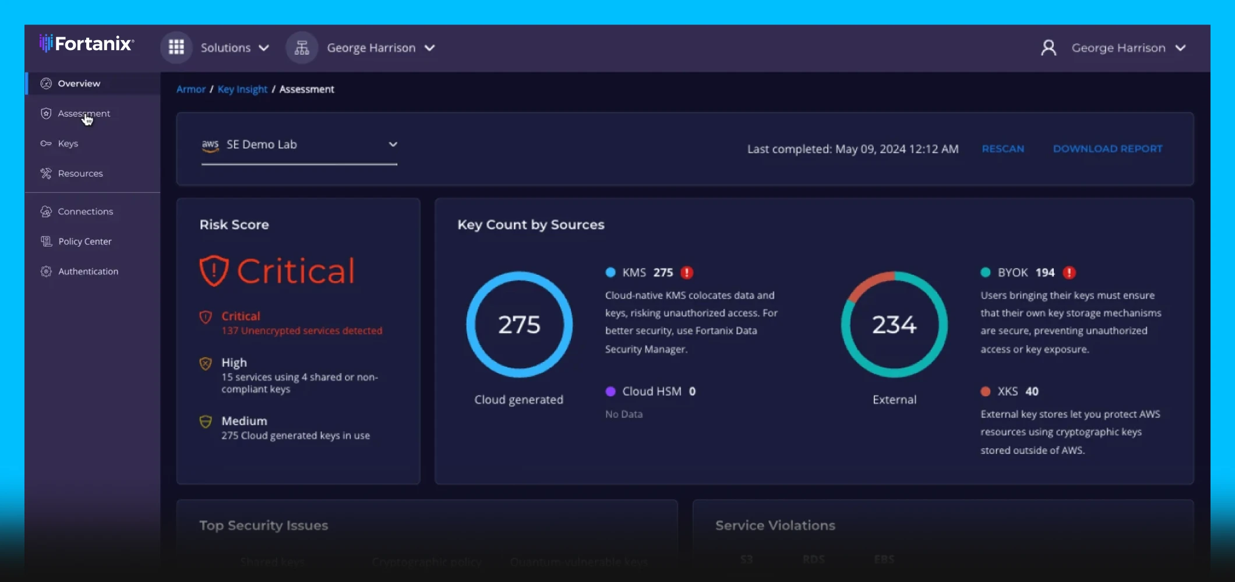
Task: Click the small Critical severity icon
Action: click(206, 317)
